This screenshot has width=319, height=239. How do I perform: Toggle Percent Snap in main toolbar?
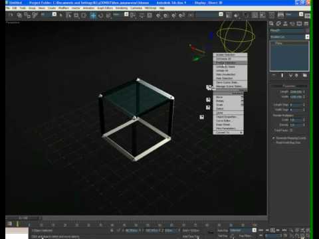[x=173, y=15]
